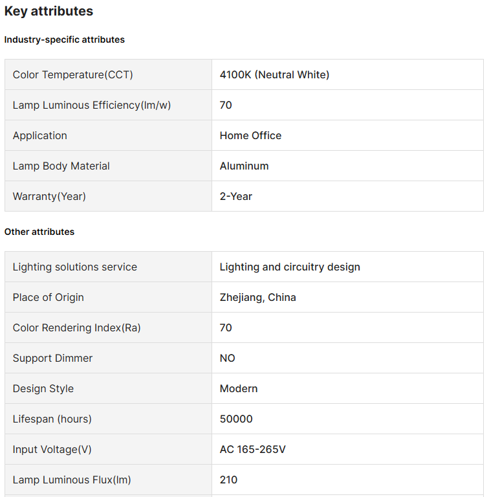The height and width of the screenshot is (497, 489).
Task: Click the Modern design style value
Action: [239, 389]
